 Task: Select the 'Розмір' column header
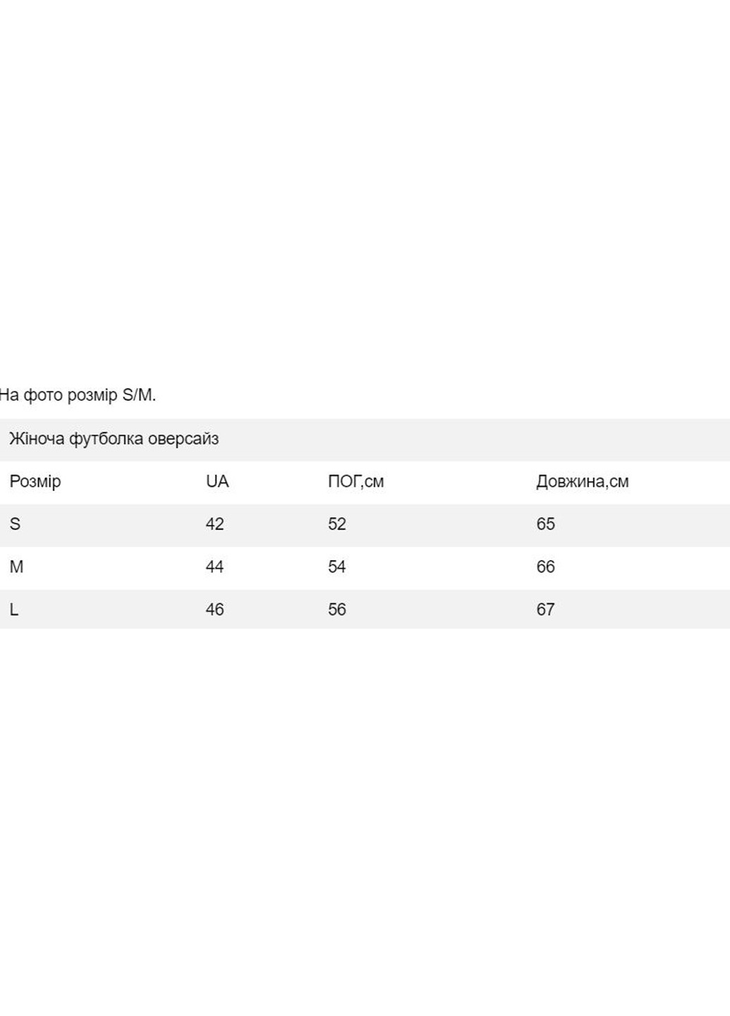point(35,482)
